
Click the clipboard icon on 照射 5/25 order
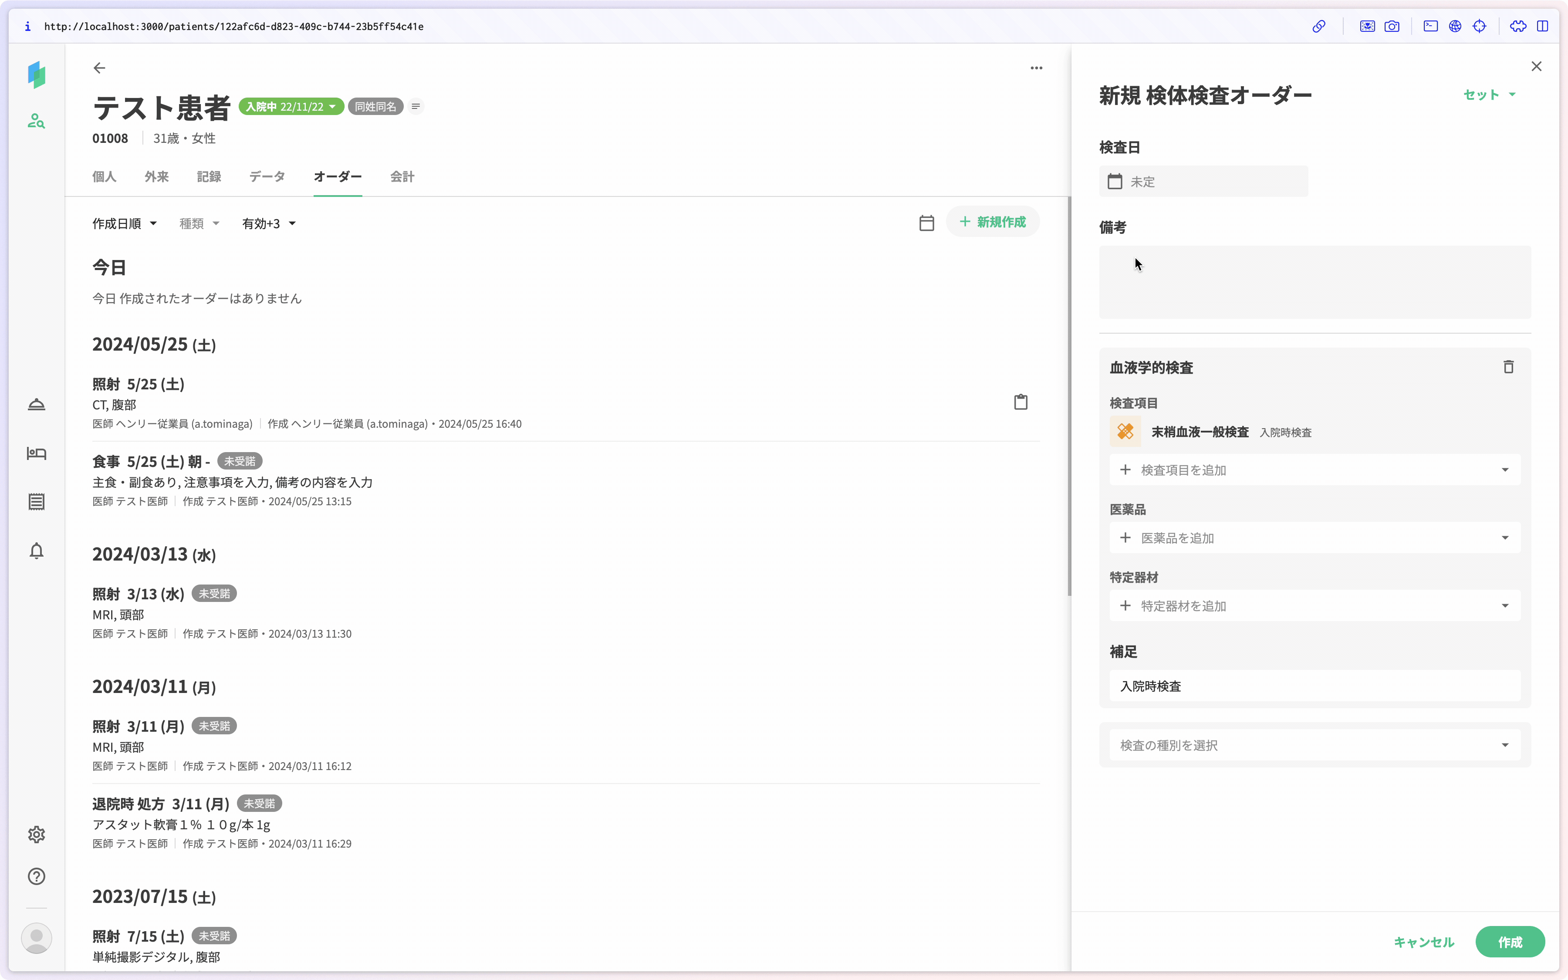1021,402
